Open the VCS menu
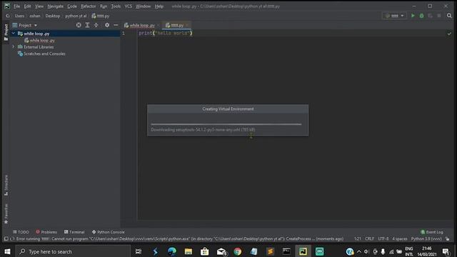Image resolution: width=457 pixels, height=257 pixels. click(129, 6)
